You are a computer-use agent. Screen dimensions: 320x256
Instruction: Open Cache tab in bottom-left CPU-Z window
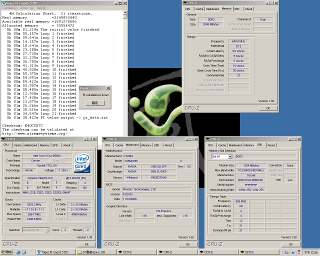point(17,145)
